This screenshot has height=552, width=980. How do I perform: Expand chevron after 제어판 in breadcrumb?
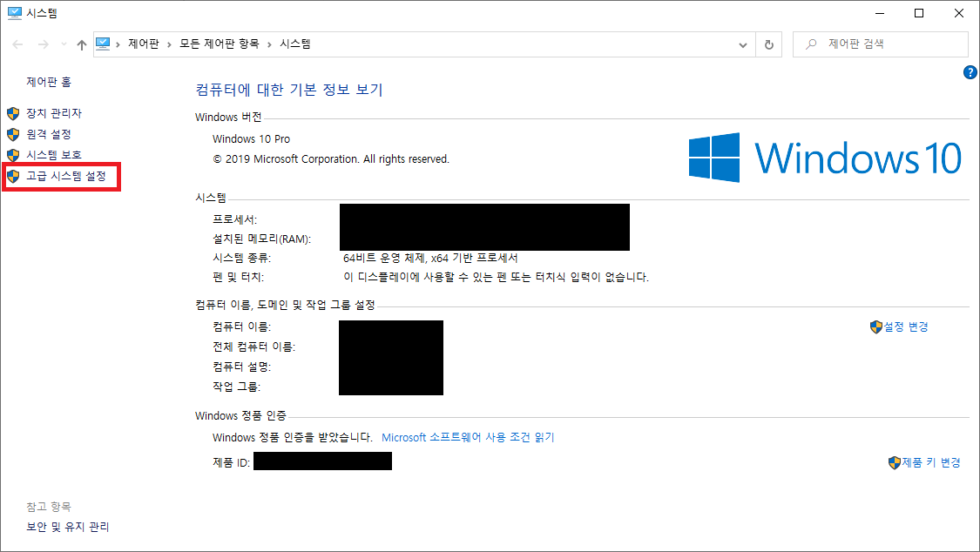pyautogui.click(x=169, y=44)
